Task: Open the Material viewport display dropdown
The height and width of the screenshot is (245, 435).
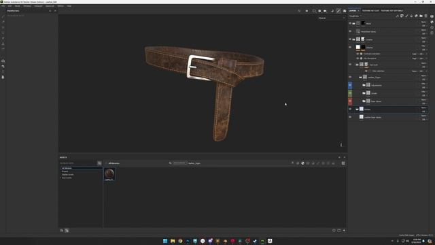Action: coord(332,18)
